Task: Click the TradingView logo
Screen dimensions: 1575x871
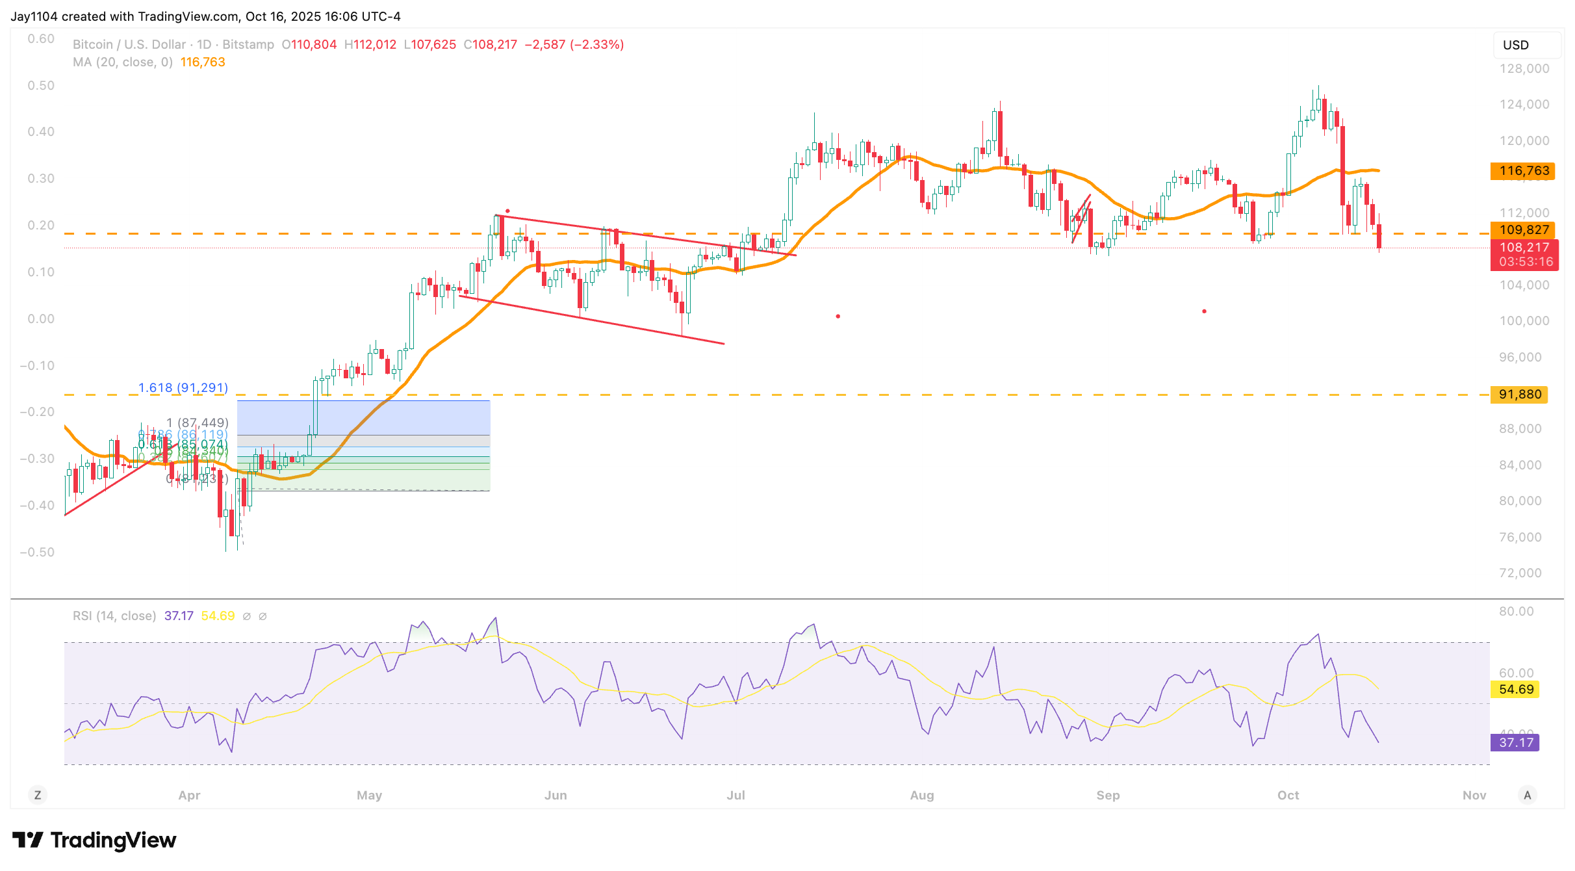Action: coord(94,840)
